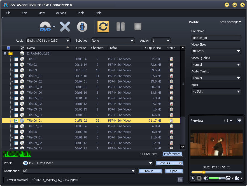This screenshot has height=186, width=247.
Task: Click the pop-out preview window icon
Action: [x=239, y=121]
